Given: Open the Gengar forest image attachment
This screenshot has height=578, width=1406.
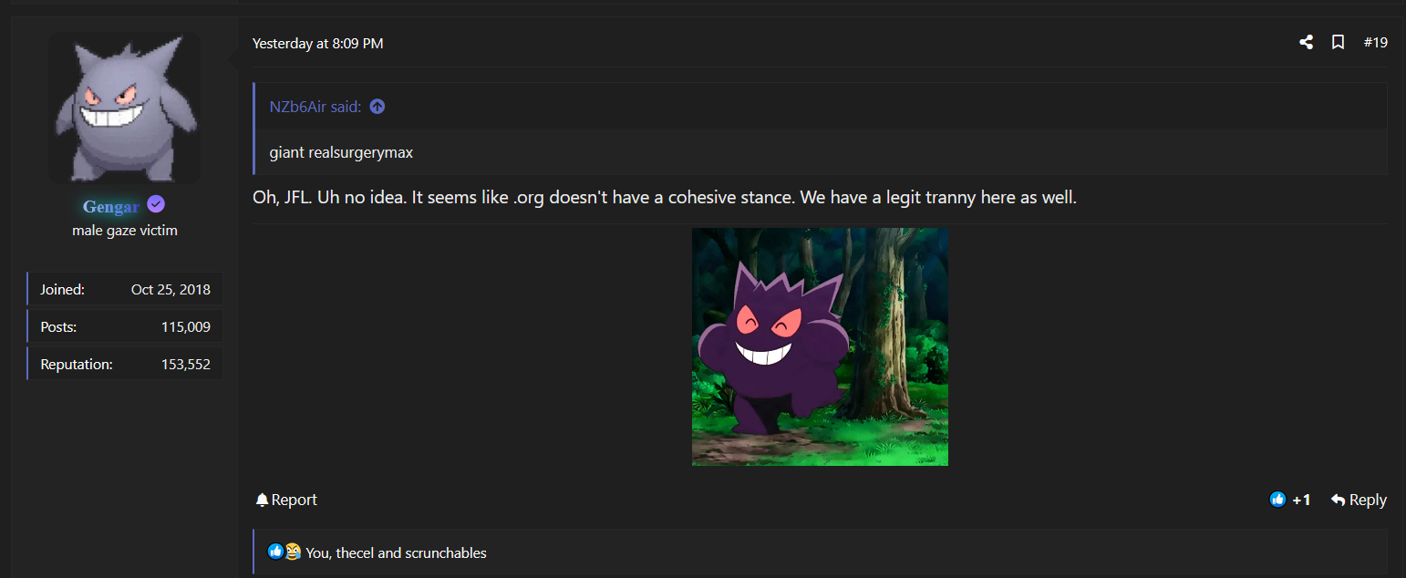Looking at the screenshot, I should click(820, 346).
